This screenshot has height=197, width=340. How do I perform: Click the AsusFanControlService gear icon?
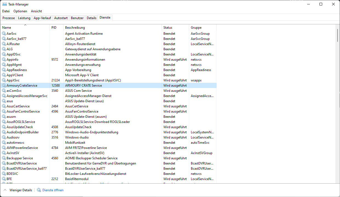pyautogui.click(x=4, y=111)
